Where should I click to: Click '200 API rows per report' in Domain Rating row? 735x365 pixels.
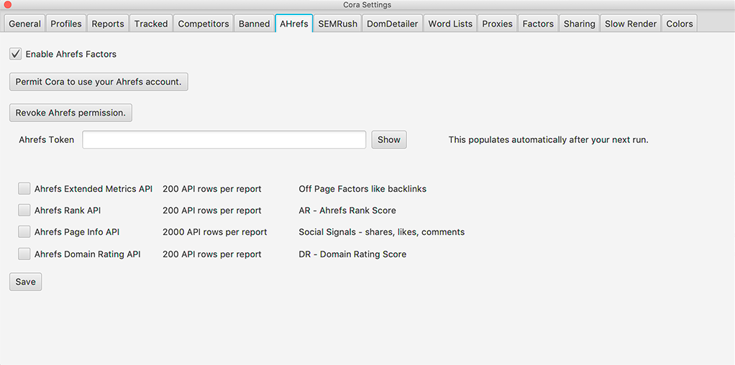(212, 254)
